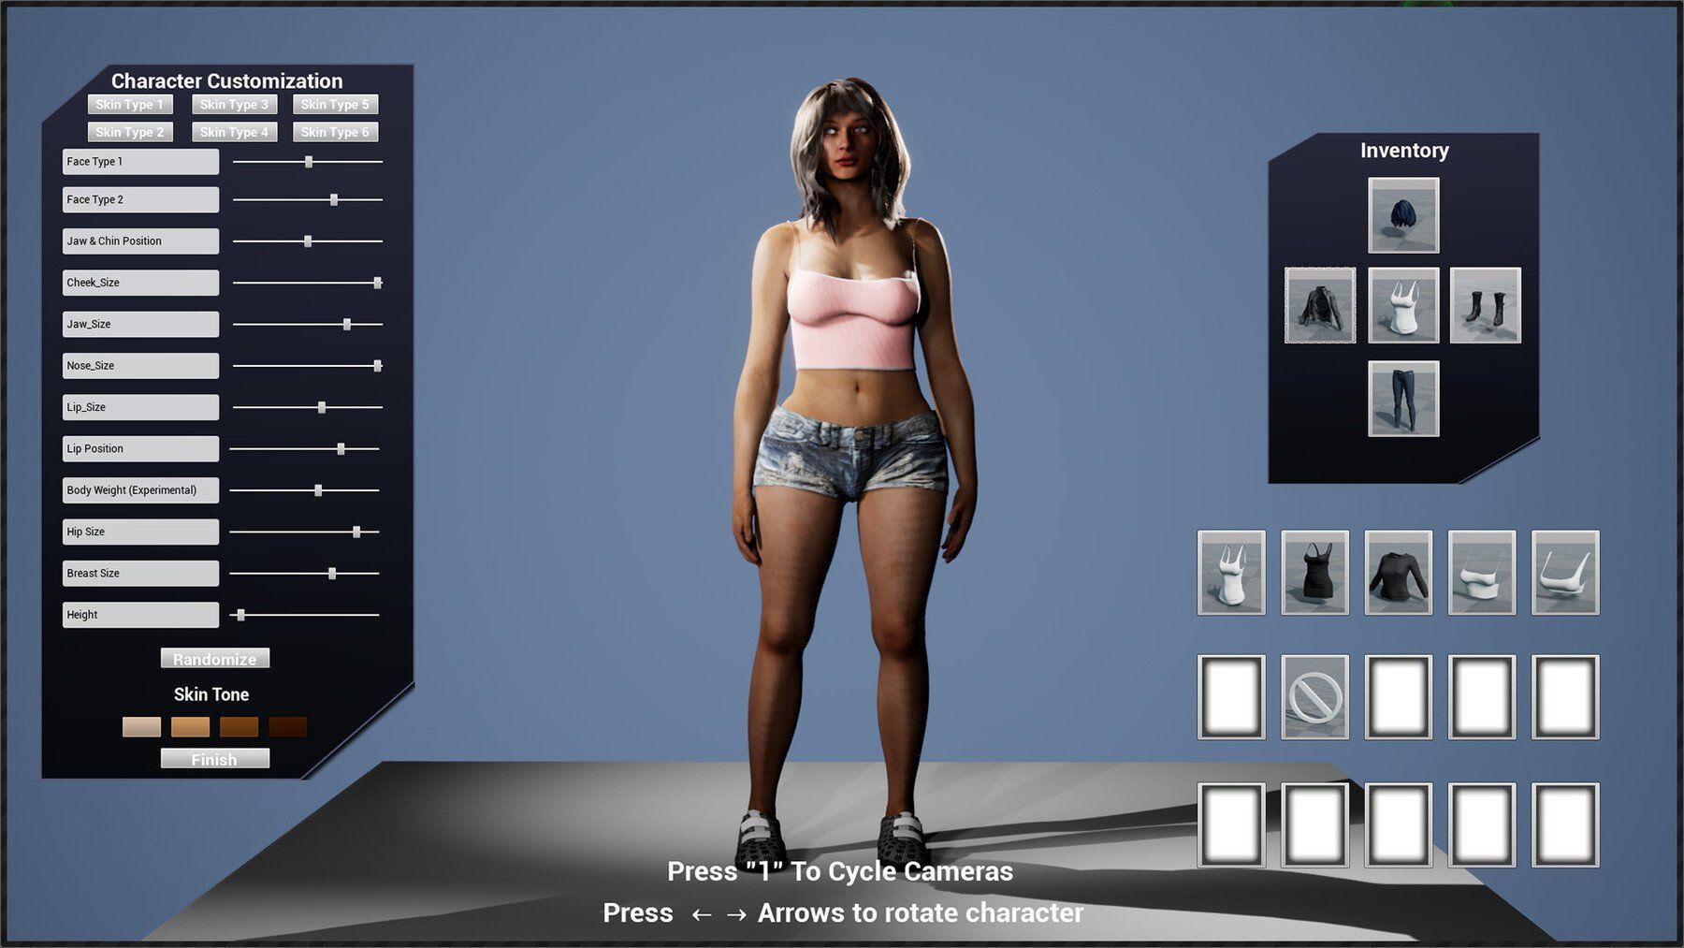Apply Skin Type 5
The width and height of the screenshot is (1684, 948).
pyautogui.click(x=335, y=105)
